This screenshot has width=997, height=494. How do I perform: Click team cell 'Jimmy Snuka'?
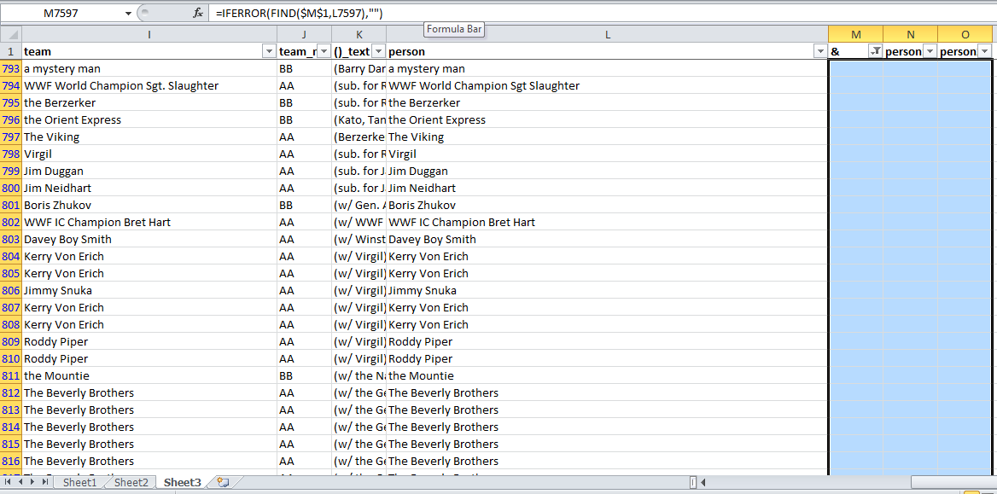(149, 291)
